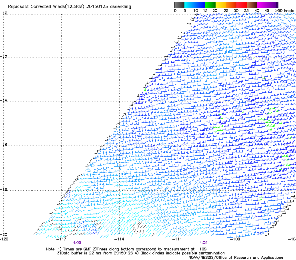Click the '15' label under the color bar

point(205,10)
